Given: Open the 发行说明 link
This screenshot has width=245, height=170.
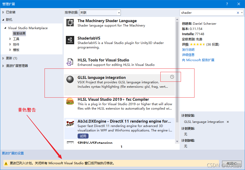Looking at the screenshot, I should pyautogui.click(x=188, y=50).
